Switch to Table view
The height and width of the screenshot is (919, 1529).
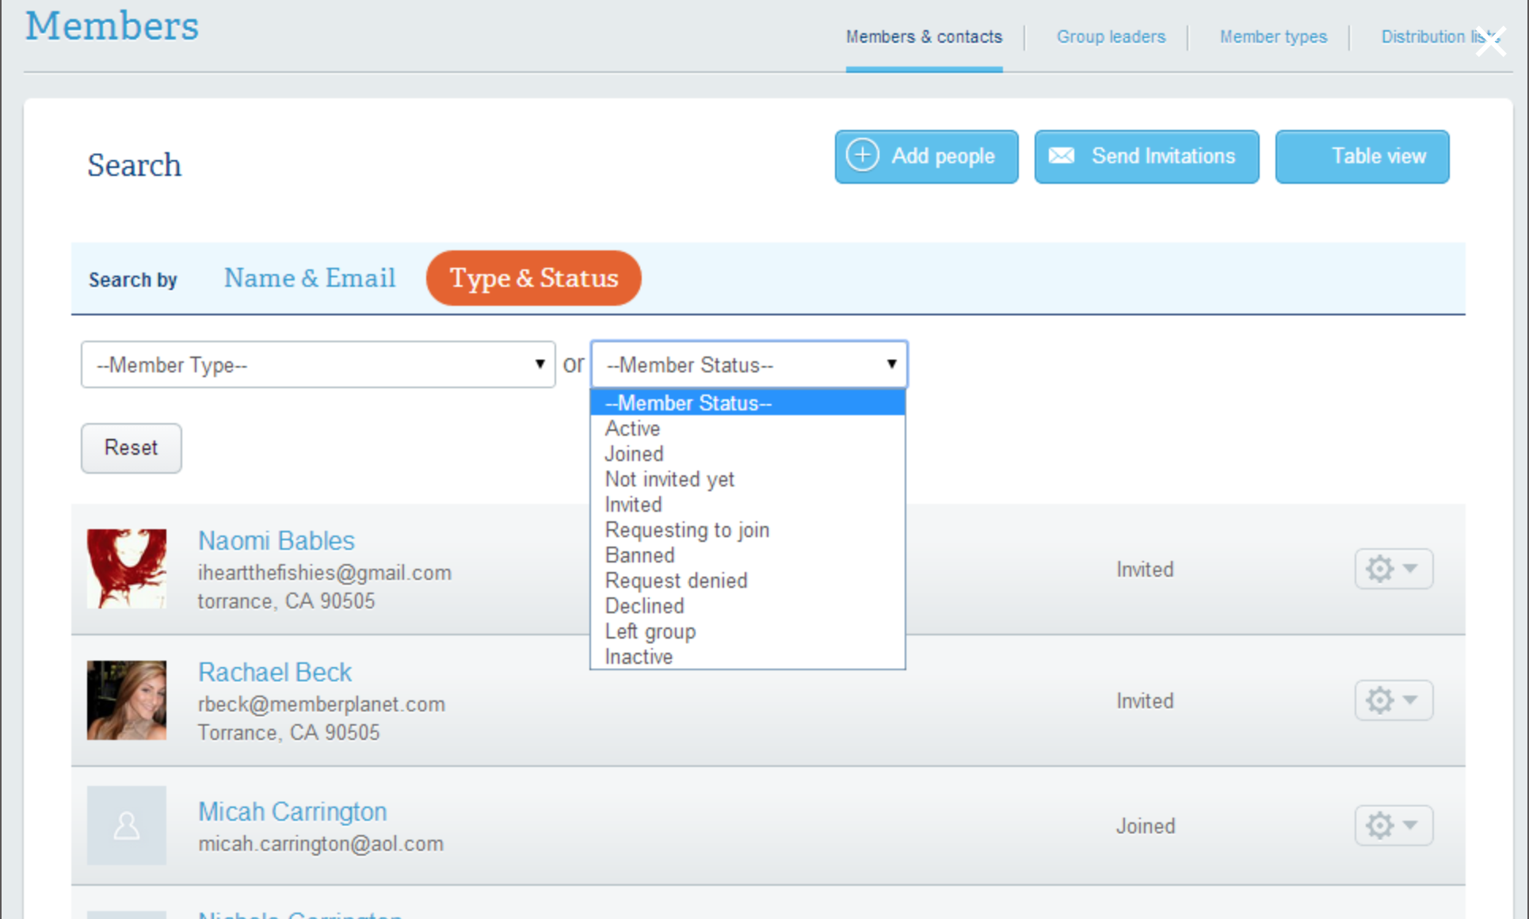(1362, 156)
